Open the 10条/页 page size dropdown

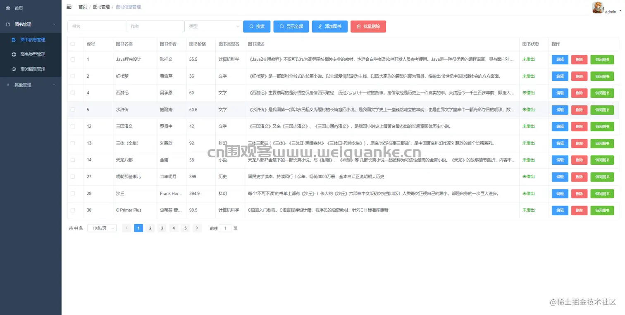[102, 228]
